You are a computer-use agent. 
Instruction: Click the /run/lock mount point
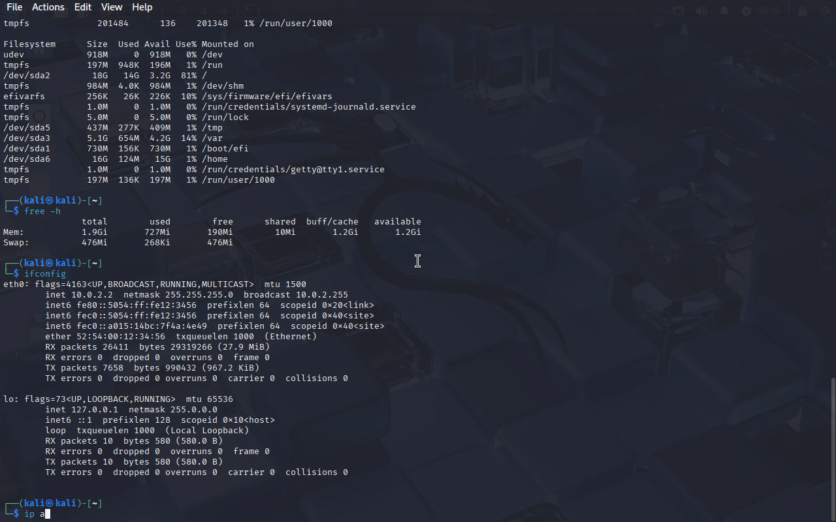pos(225,117)
